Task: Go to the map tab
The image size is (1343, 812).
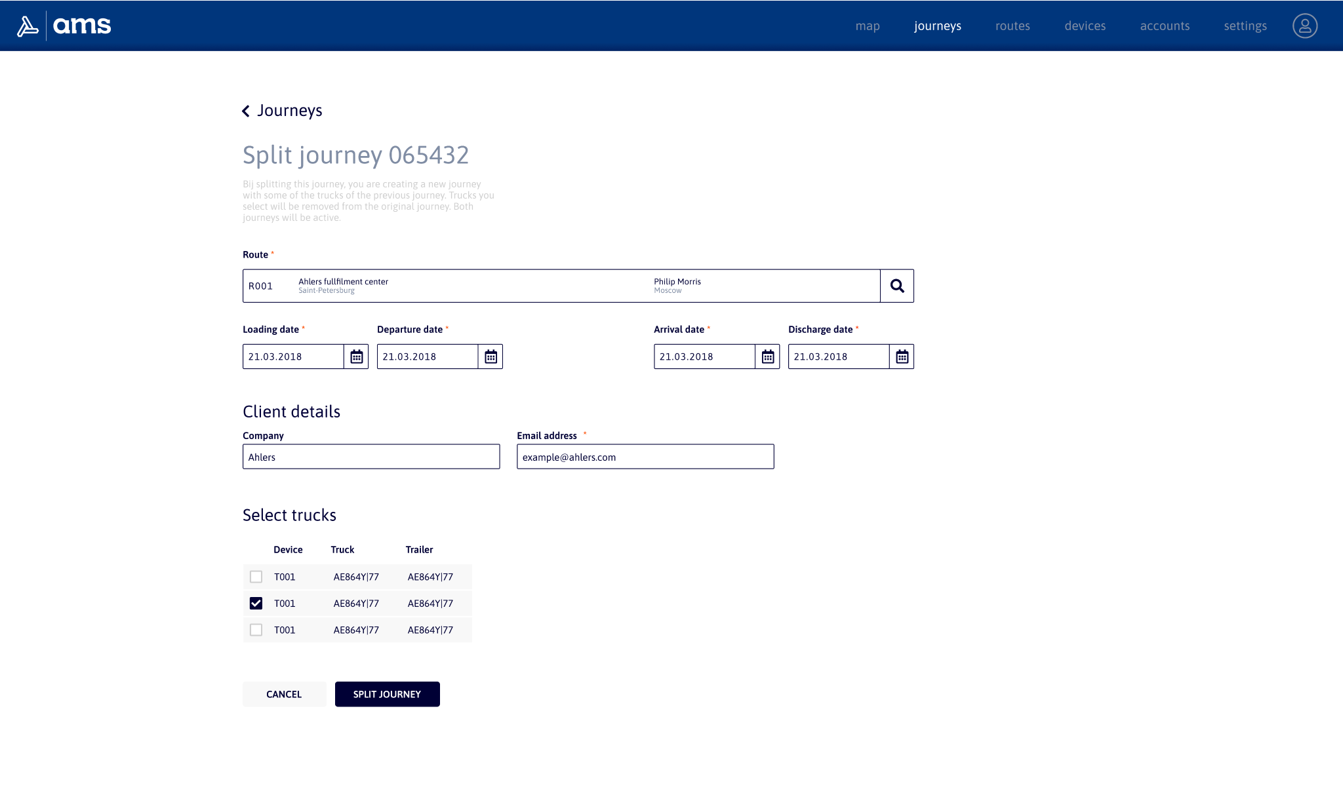Action: point(868,26)
